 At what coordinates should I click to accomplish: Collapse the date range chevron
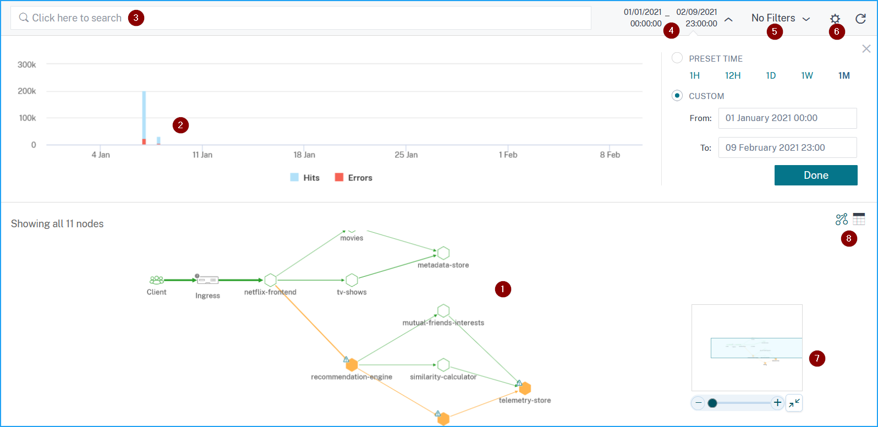(x=728, y=19)
